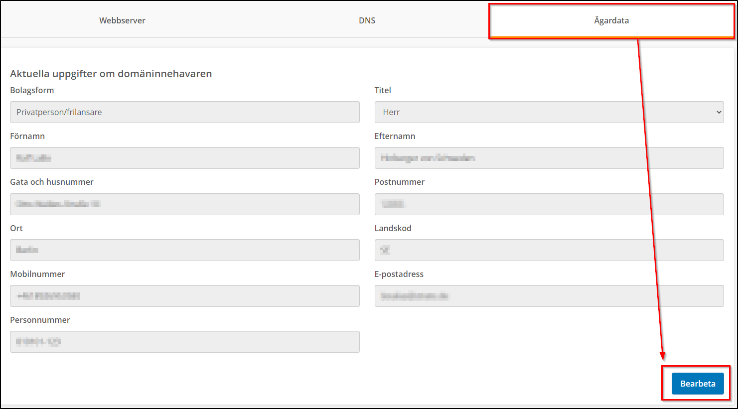Click the Privatperson/frilansare Bolagsform field
This screenshot has width=738, height=409.
pos(184,112)
